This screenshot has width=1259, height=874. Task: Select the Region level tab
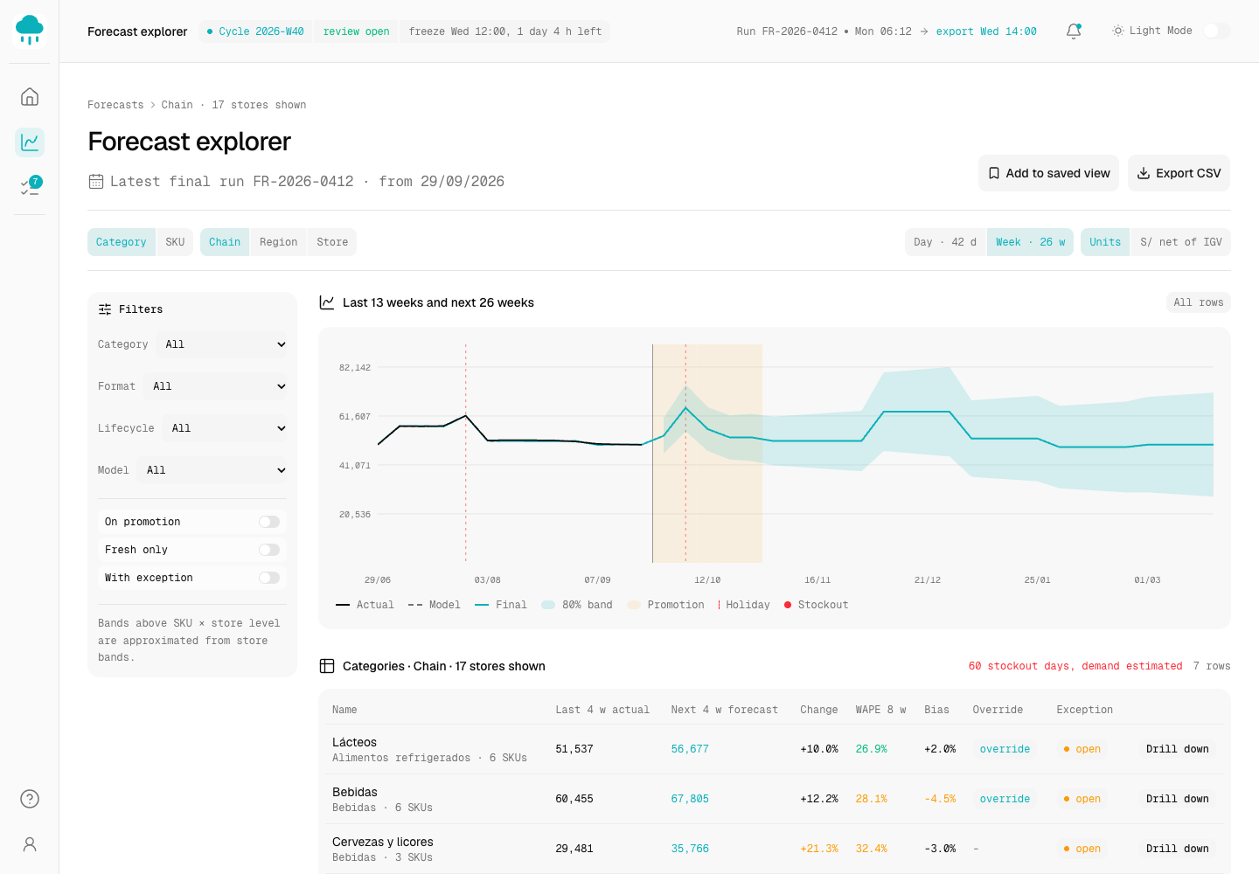(x=278, y=242)
